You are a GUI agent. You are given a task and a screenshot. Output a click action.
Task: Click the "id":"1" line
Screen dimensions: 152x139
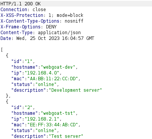(x=23, y=61)
